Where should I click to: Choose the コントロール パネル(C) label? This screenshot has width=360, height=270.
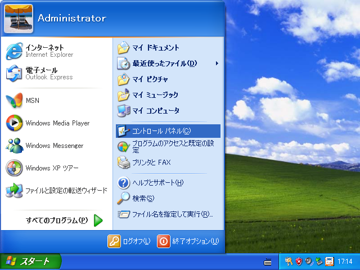161,131
